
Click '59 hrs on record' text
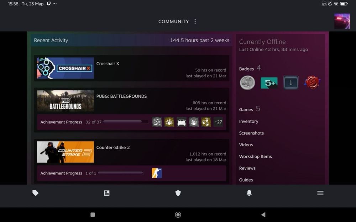pos(211,70)
